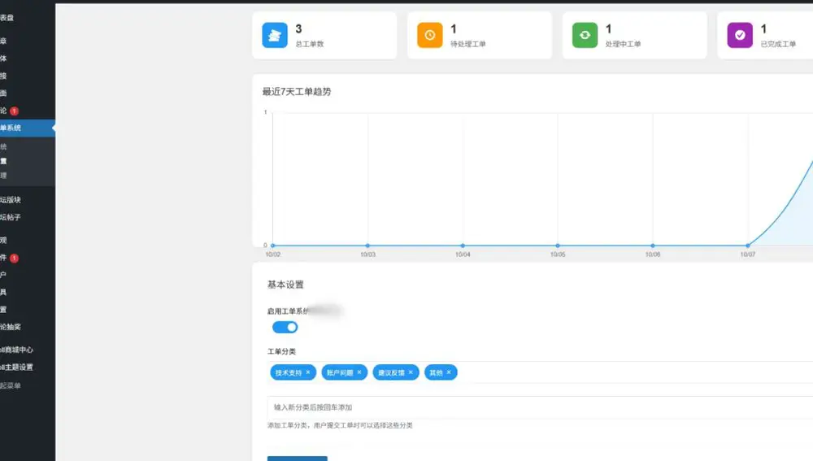Select the 已完成工单 card label
This screenshot has height=461, width=813.
click(778, 44)
